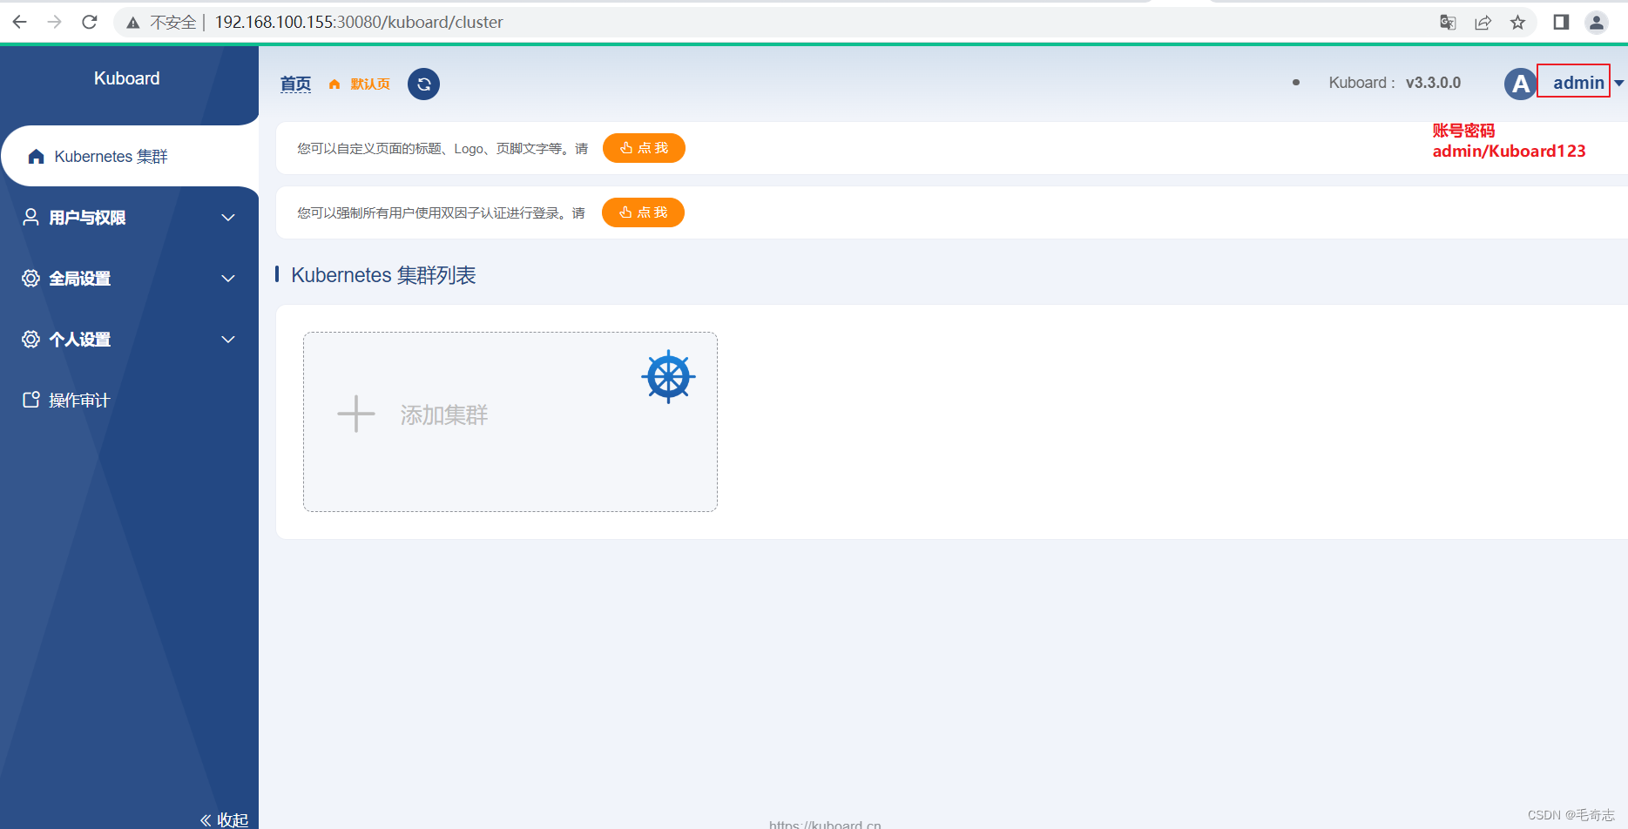Viewport: 1628px width, 829px height.
Task: Click the admin username
Action: 1578,83
